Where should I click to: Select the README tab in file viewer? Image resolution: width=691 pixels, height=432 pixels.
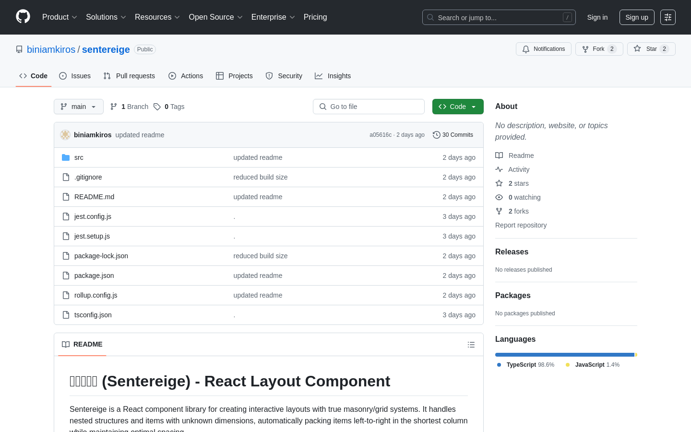tap(82, 344)
